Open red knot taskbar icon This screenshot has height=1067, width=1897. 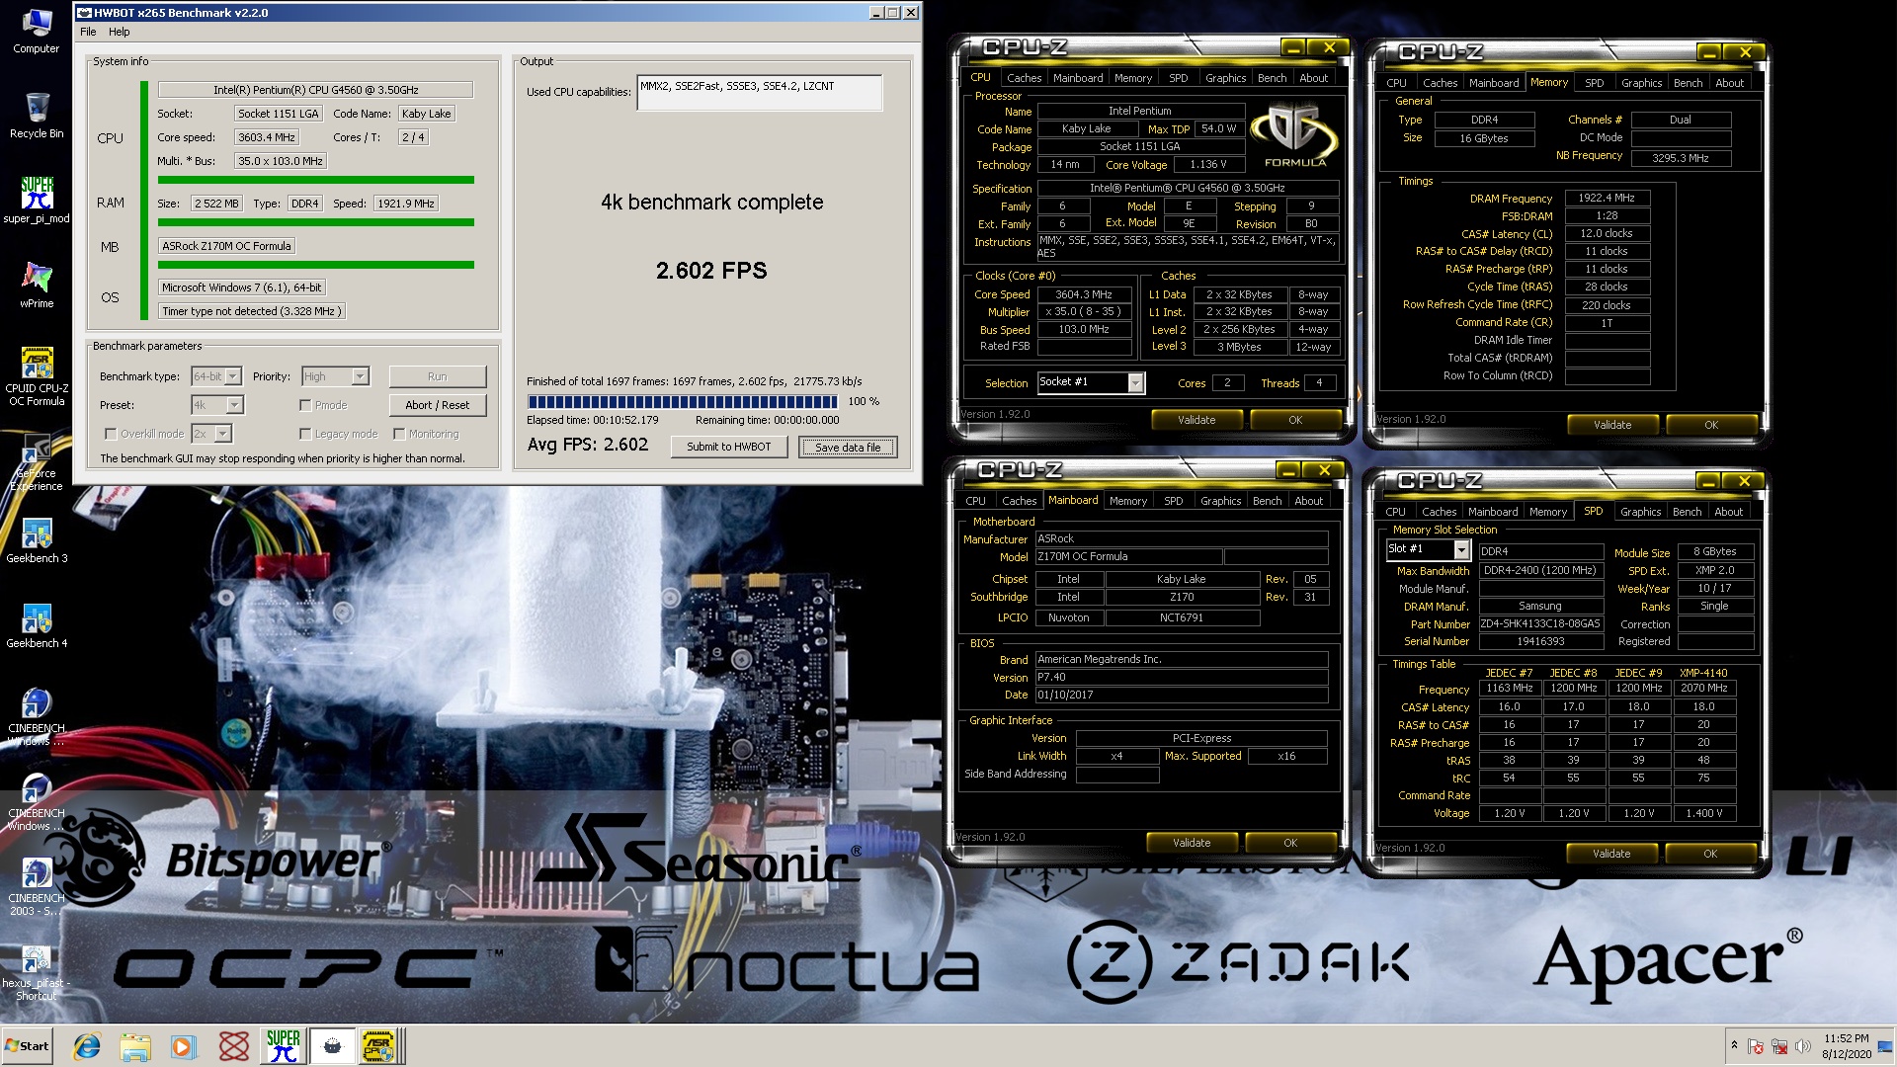[233, 1046]
